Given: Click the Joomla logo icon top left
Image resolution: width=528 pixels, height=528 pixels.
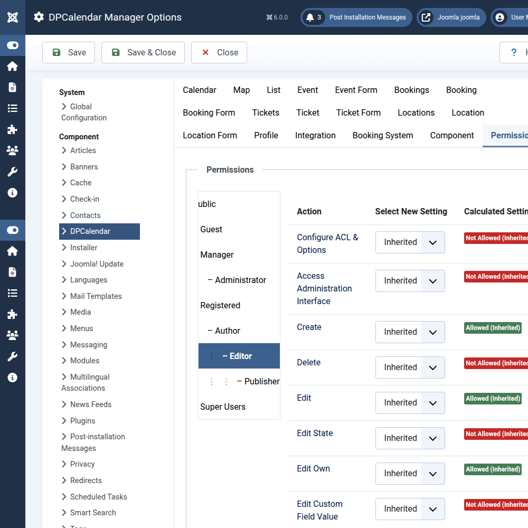Looking at the screenshot, I should [x=13, y=16].
